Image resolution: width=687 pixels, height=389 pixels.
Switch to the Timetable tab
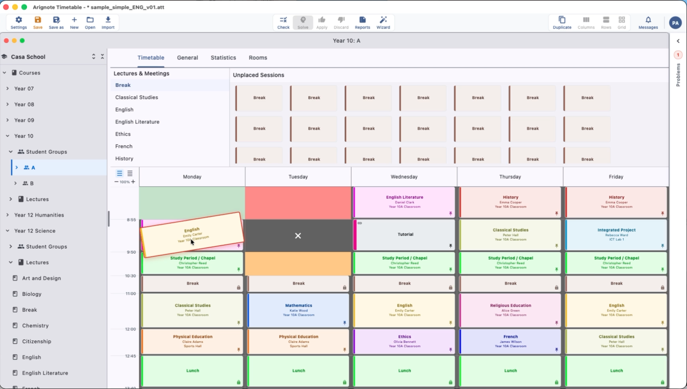pyautogui.click(x=151, y=58)
